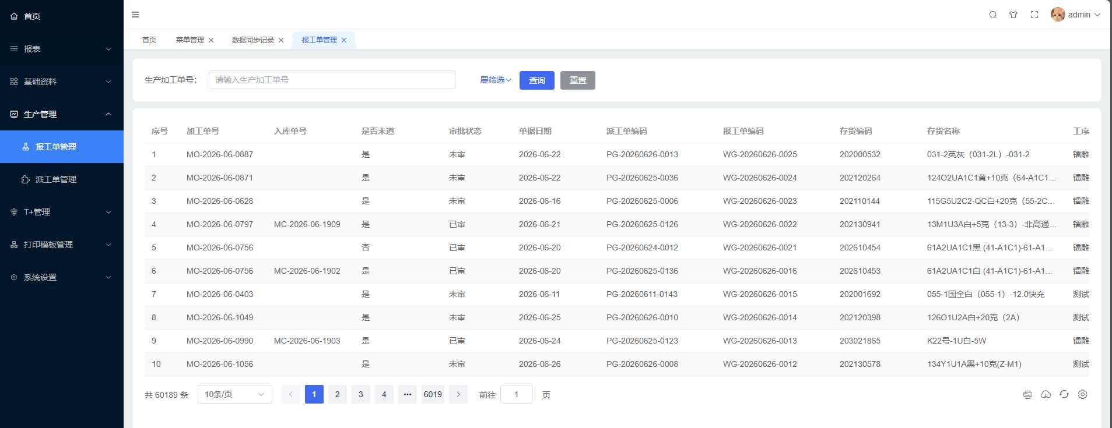Image resolution: width=1112 pixels, height=428 pixels.
Task: Toggle fullscreen mode icon
Action: (1034, 15)
